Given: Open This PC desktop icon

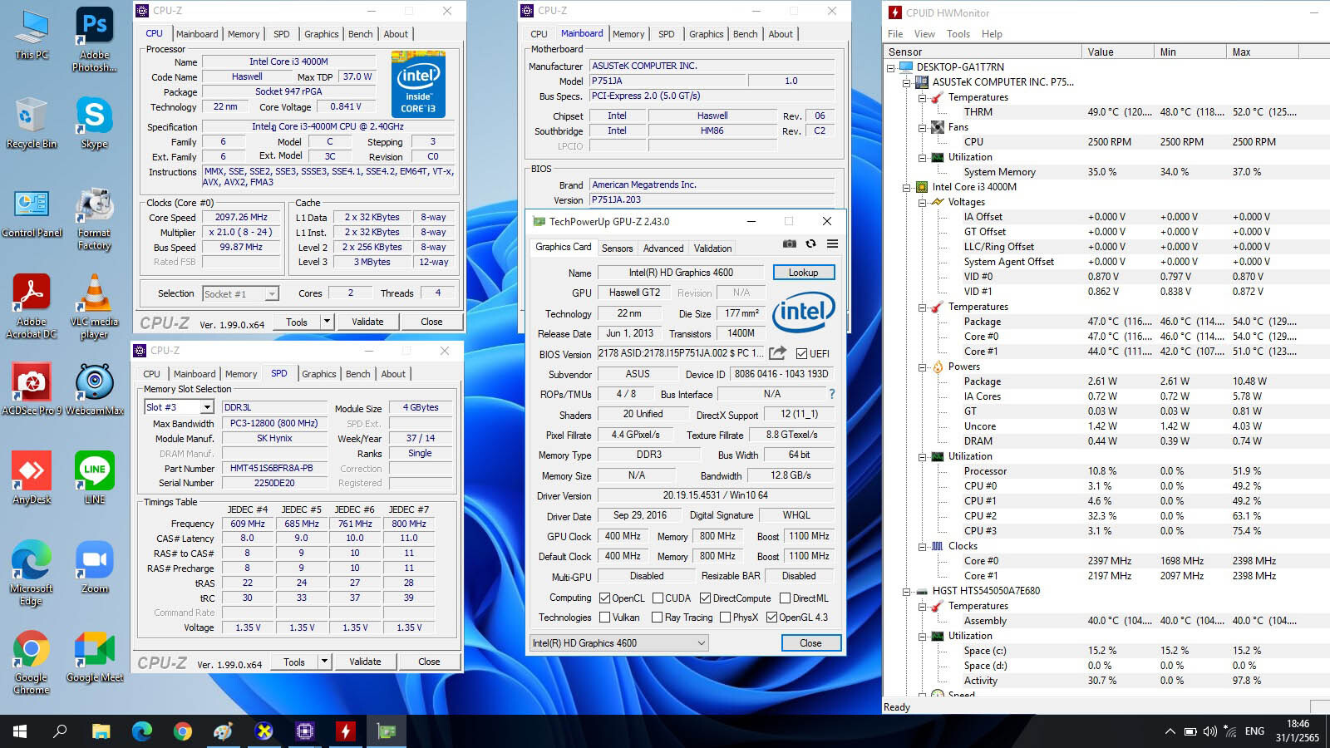Looking at the screenshot, I should (x=32, y=35).
